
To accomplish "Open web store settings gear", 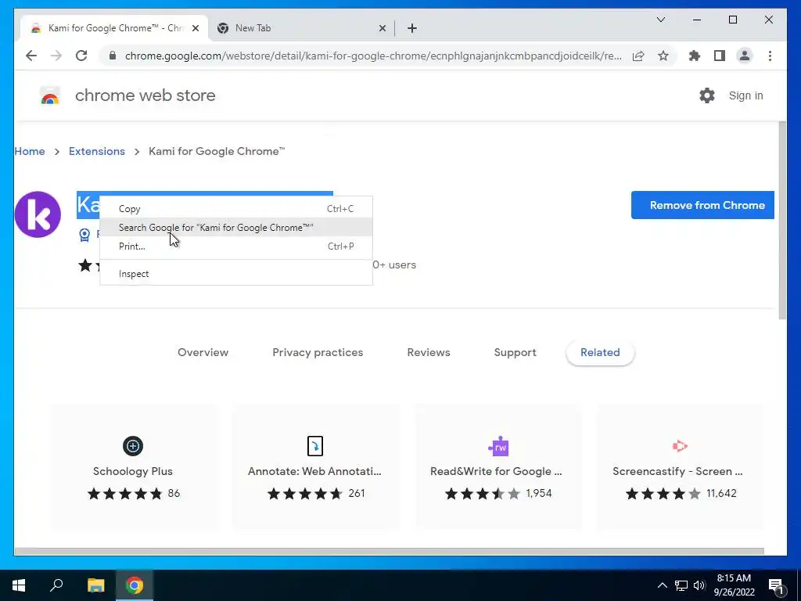I will [707, 95].
